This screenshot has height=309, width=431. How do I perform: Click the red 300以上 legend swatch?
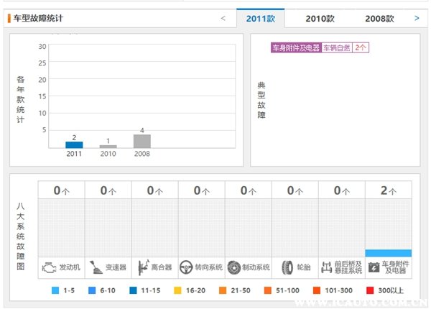click(370, 290)
